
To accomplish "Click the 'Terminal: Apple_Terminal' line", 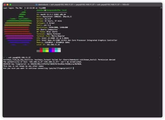I will point(49,34).
